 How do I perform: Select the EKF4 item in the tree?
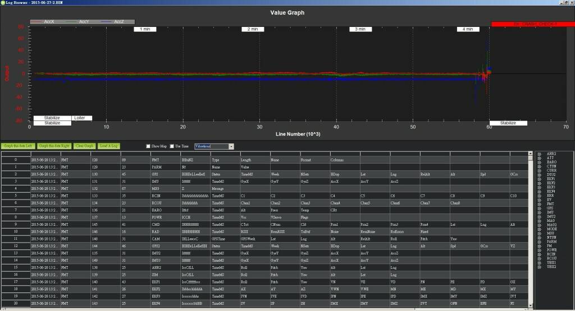pyautogui.click(x=551, y=191)
